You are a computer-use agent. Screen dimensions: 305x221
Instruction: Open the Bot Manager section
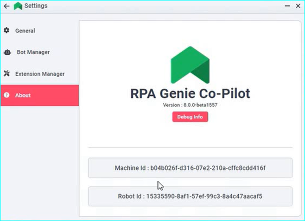click(40, 52)
